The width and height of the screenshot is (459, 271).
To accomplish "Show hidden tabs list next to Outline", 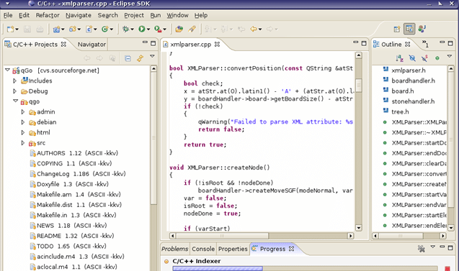I will [425, 44].
